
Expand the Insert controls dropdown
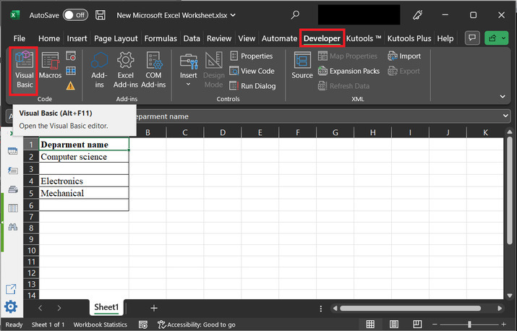coord(188,85)
